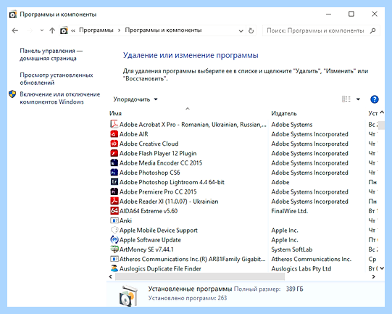Sort list by the Имя column

click(115, 113)
